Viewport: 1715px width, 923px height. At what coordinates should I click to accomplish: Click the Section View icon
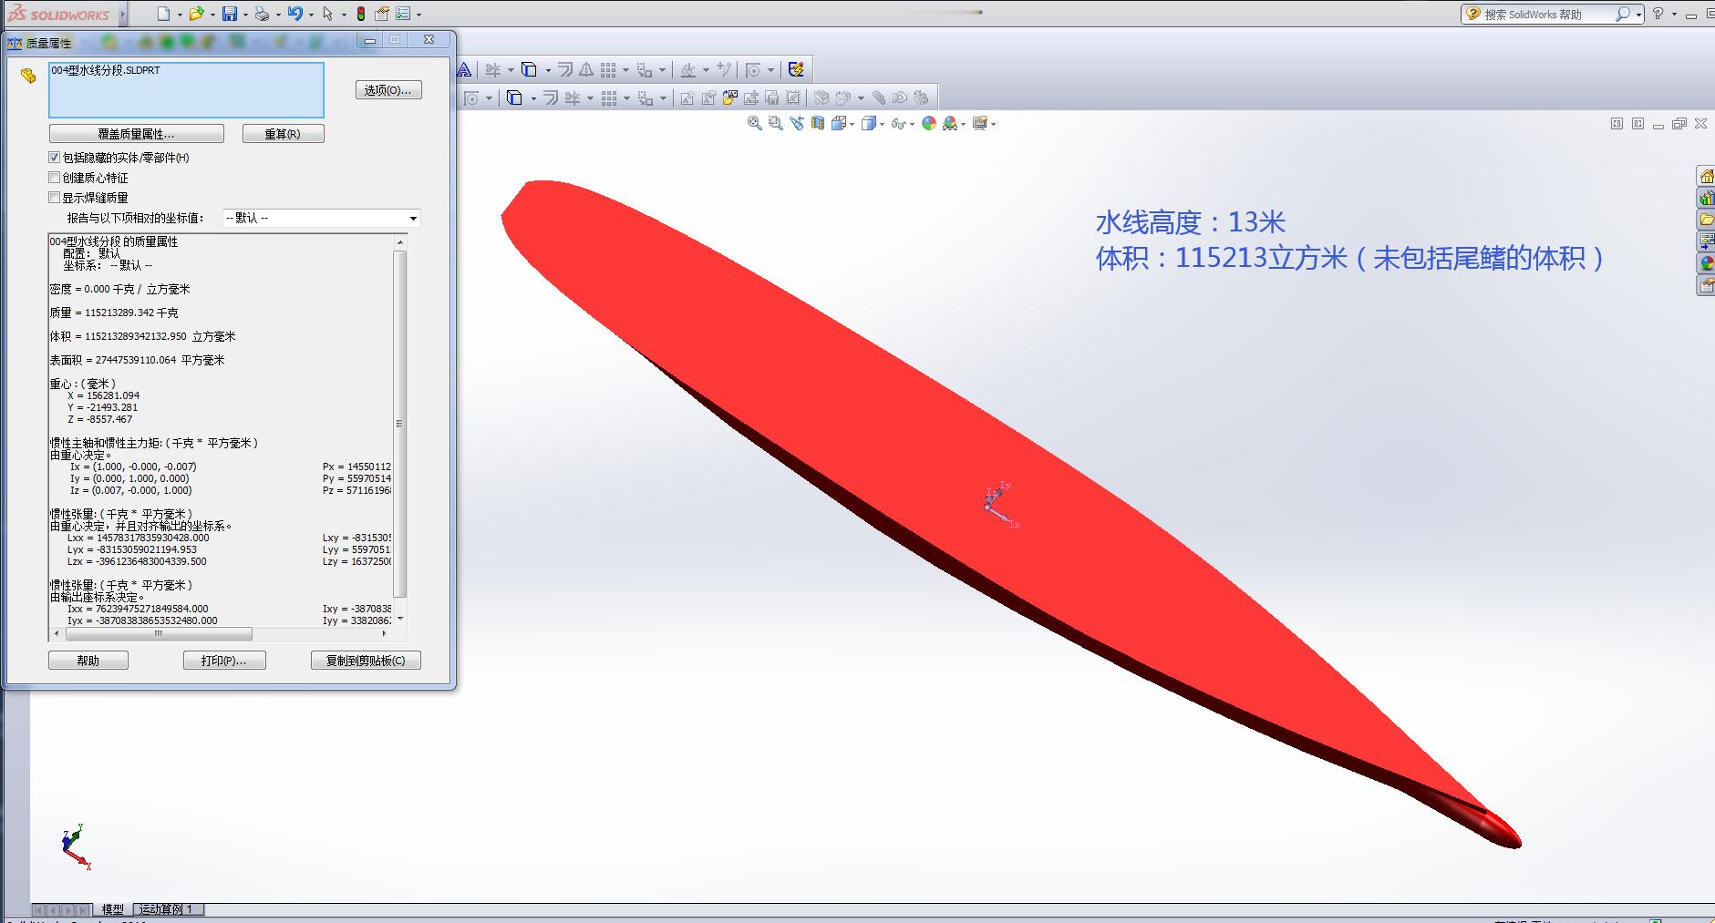818,123
